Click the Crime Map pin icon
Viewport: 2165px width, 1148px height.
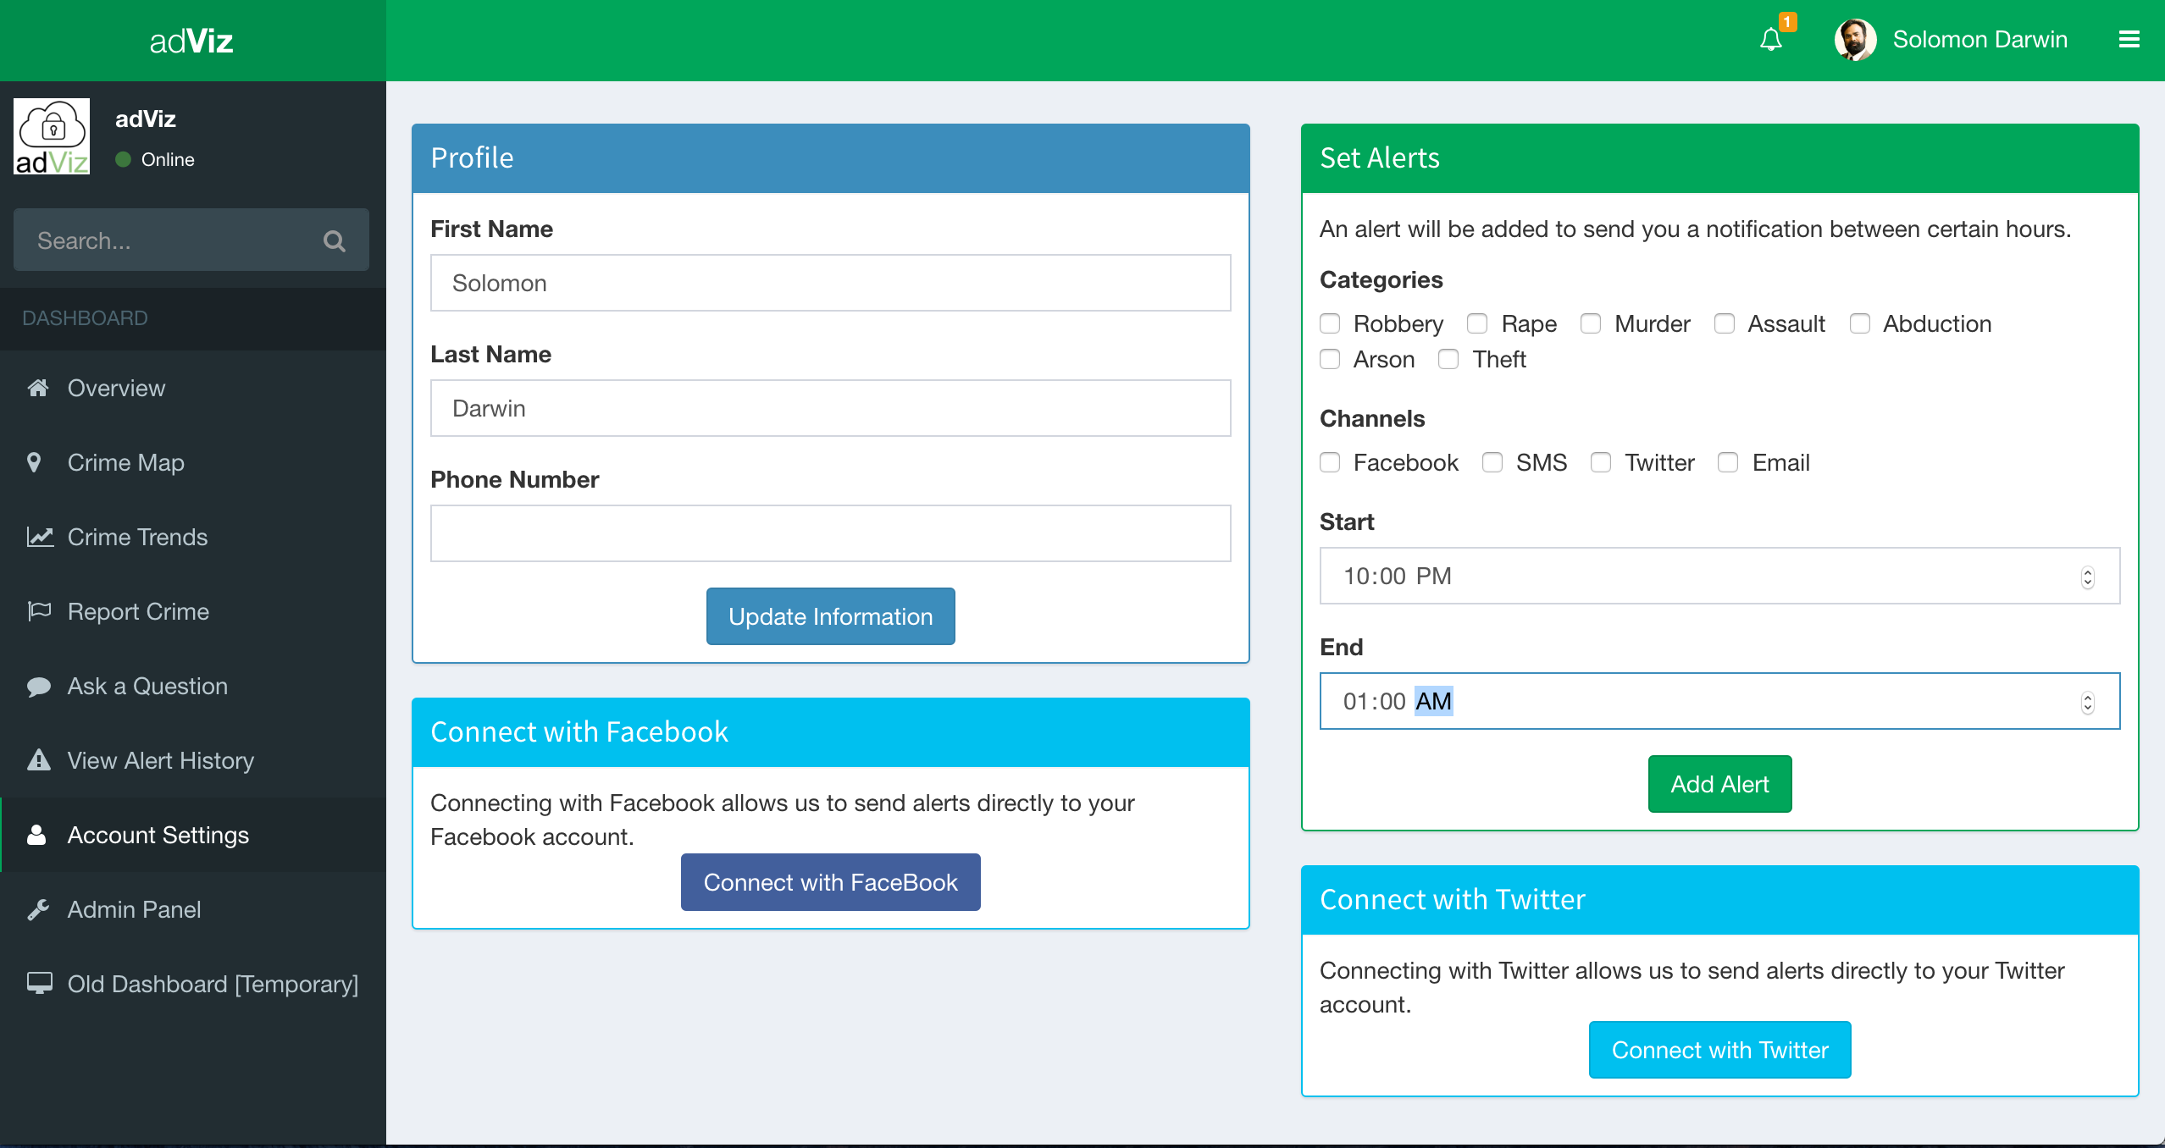pyautogui.click(x=35, y=462)
